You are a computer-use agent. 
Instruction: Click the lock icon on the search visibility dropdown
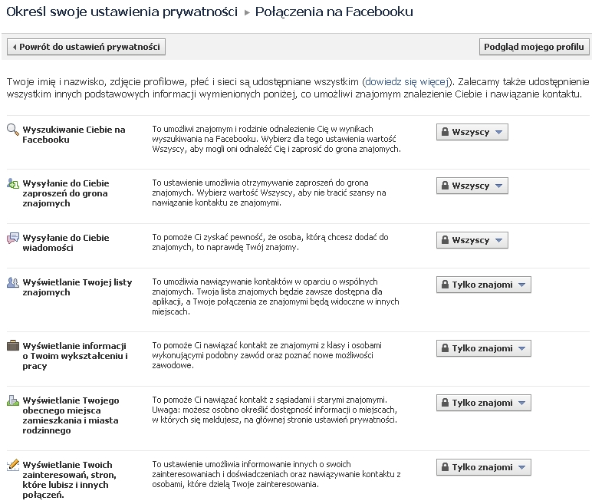click(x=444, y=132)
